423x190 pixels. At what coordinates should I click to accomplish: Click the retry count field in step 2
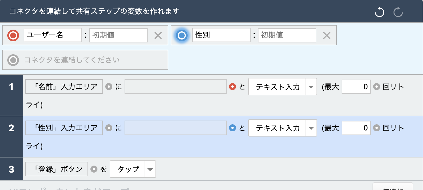point(356,128)
